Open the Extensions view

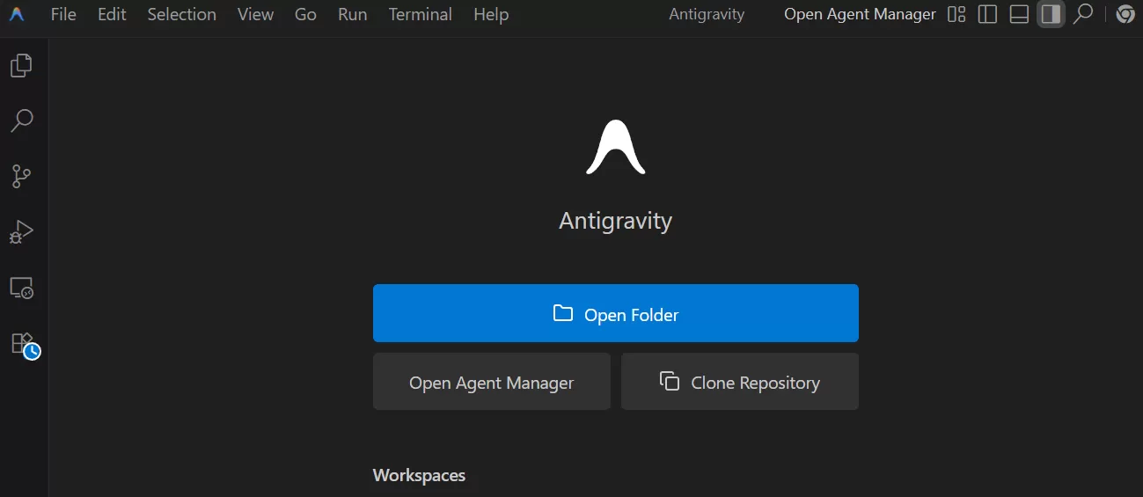(x=23, y=344)
